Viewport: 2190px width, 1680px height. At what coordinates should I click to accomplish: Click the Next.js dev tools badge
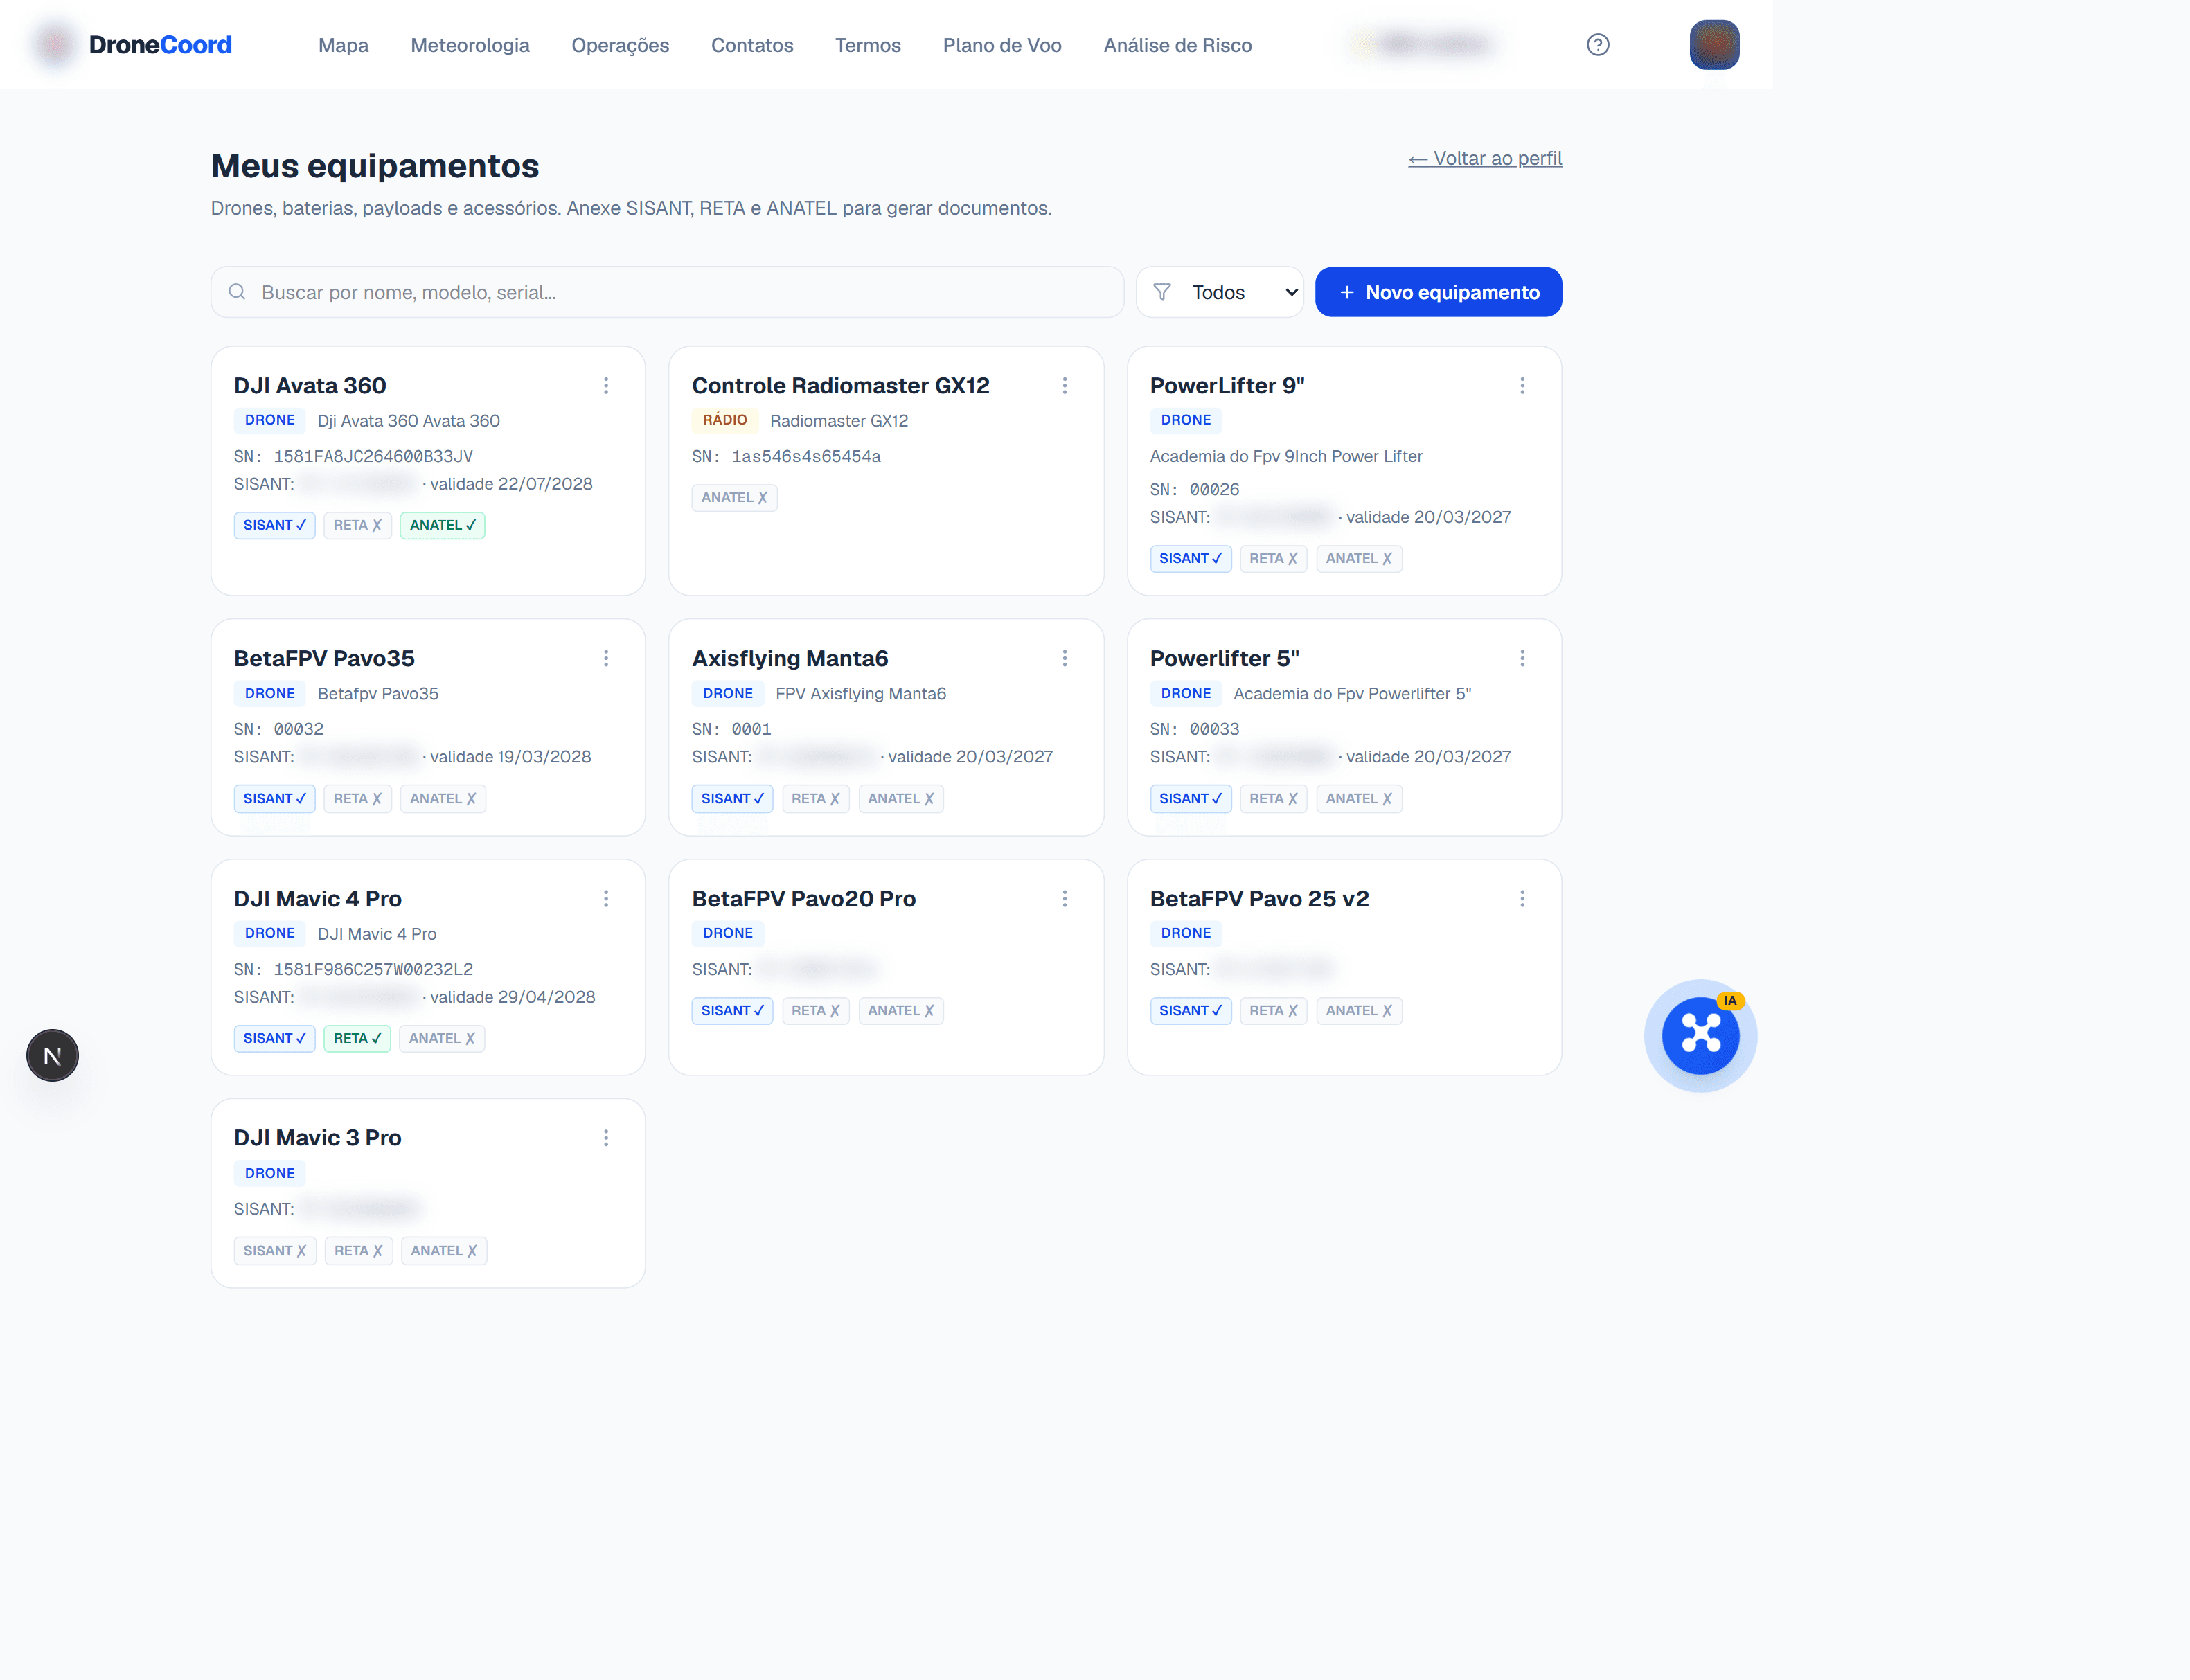click(52, 1055)
